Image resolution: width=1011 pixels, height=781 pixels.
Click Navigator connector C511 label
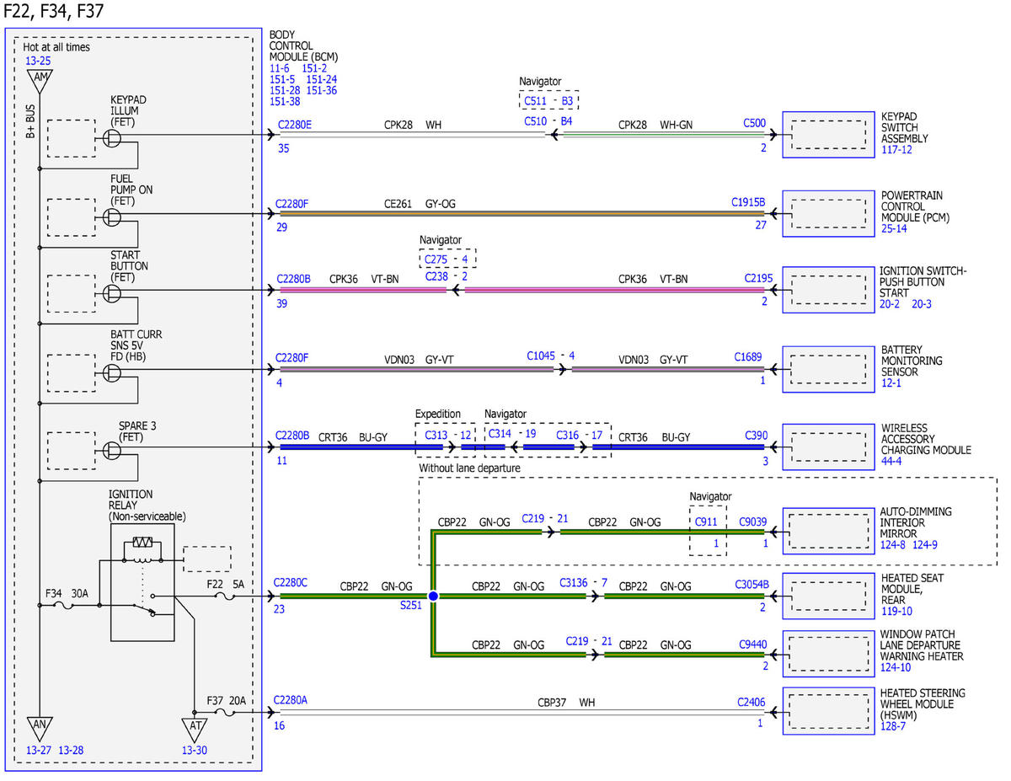[535, 101]
